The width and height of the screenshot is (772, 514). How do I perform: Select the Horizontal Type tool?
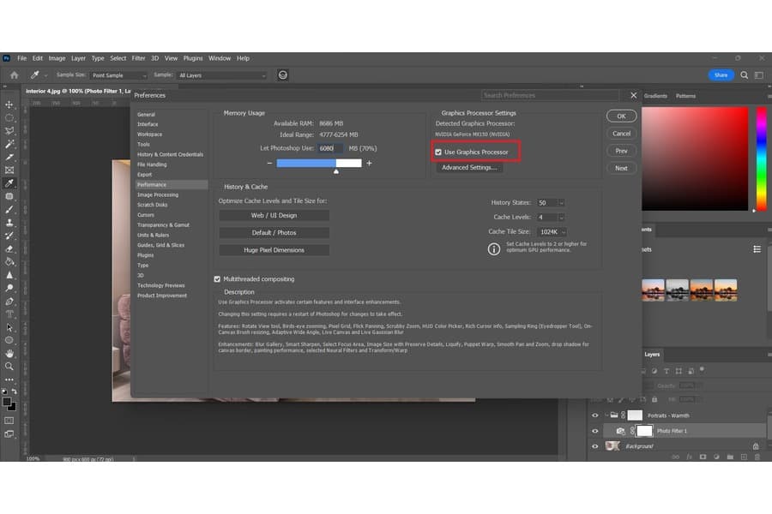pyautogui.click(x=9, y=314)
